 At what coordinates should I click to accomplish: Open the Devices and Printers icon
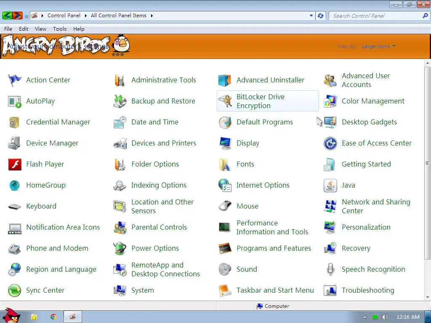(x=120, y=143)
